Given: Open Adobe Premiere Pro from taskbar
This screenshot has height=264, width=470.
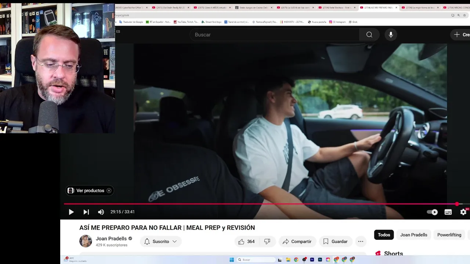Looking at the screenshot, I should pos(312,260).
